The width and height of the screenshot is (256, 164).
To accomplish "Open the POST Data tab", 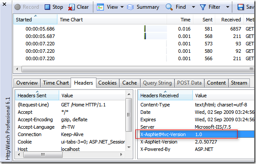I will click(x=189, y=83).
